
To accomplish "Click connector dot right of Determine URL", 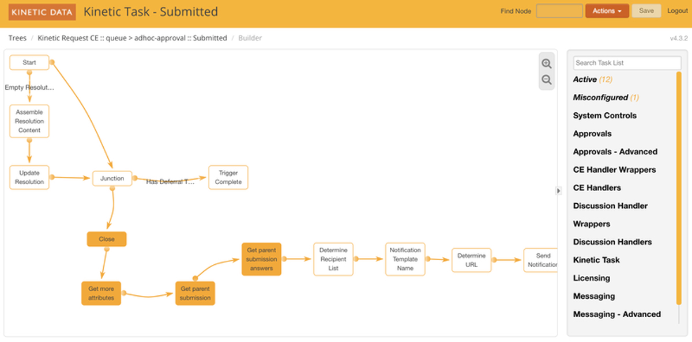I will point(494,260).
